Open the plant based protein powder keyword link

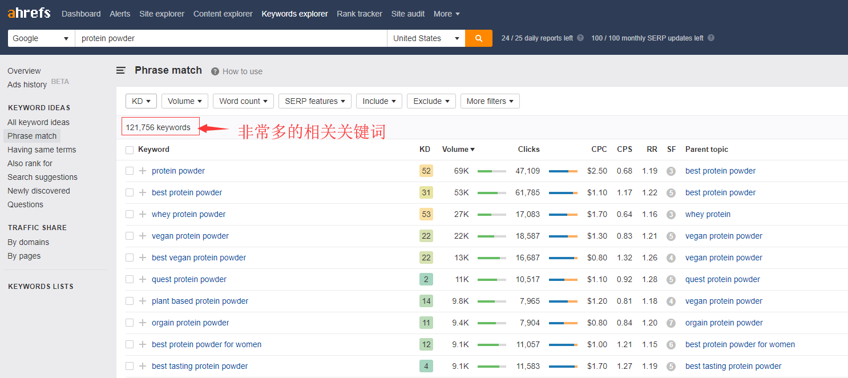(200, 301)
